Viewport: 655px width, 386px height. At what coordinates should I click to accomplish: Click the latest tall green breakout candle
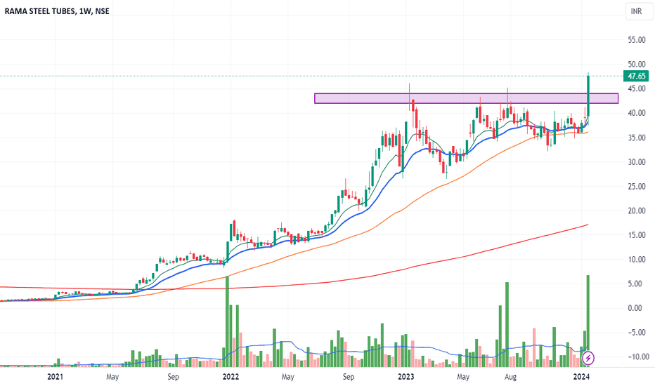[588, 96]
